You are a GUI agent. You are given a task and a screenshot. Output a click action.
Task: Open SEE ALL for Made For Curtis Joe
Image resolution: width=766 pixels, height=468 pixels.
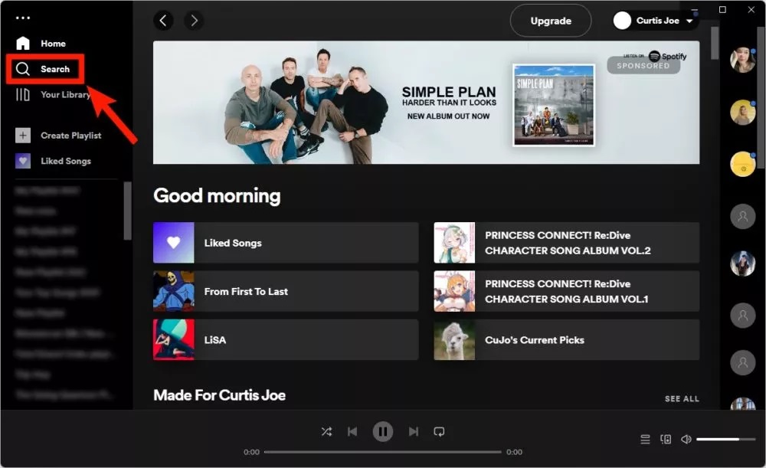coord(682,398)
